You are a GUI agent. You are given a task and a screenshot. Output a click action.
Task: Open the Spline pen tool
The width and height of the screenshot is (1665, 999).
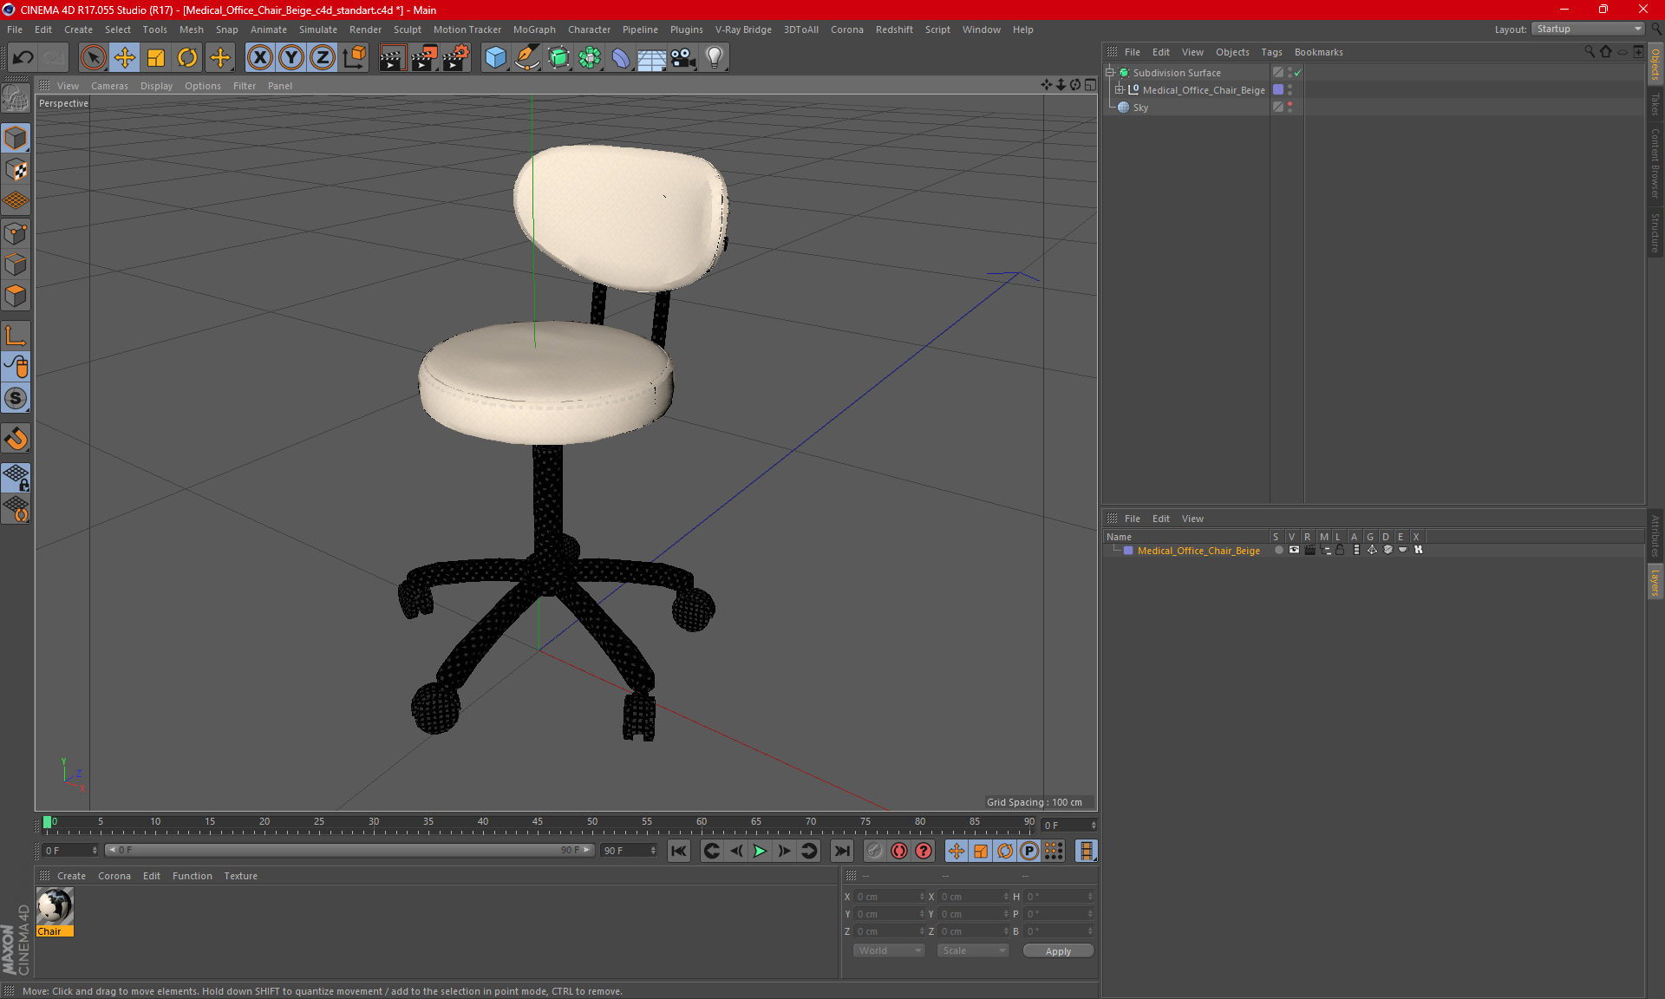pos(526,57)
